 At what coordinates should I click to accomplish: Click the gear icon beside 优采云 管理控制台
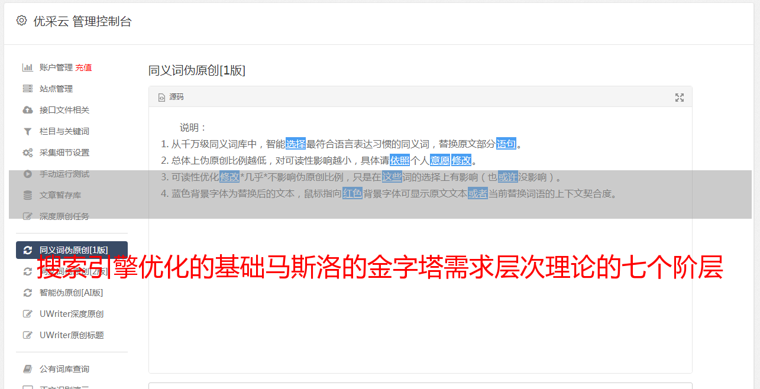click(x=21, y=21)
